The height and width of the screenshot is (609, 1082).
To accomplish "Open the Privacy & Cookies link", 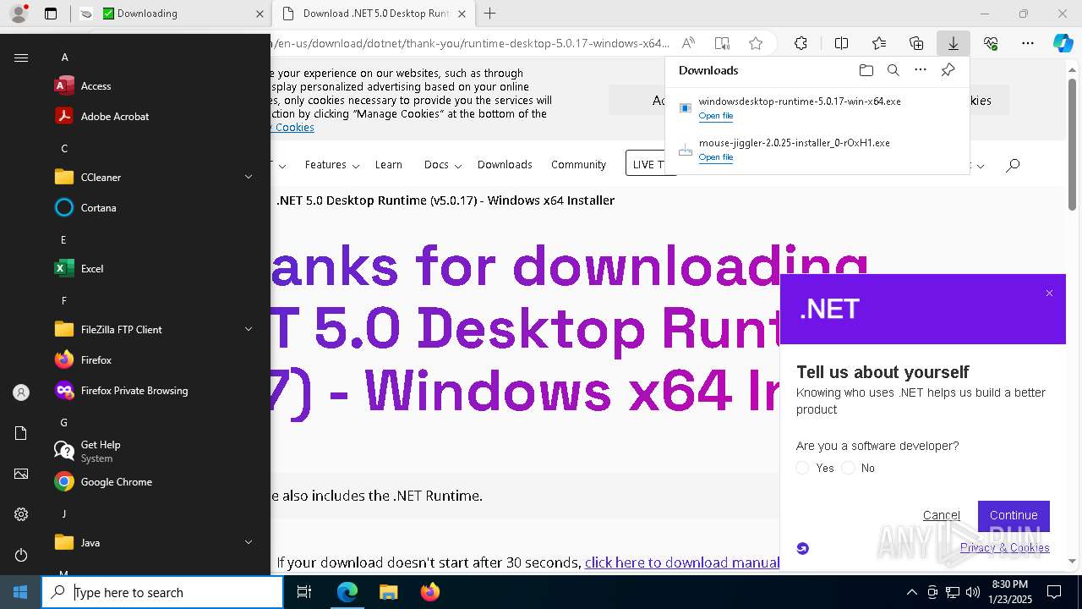I will pos(1004,547).
